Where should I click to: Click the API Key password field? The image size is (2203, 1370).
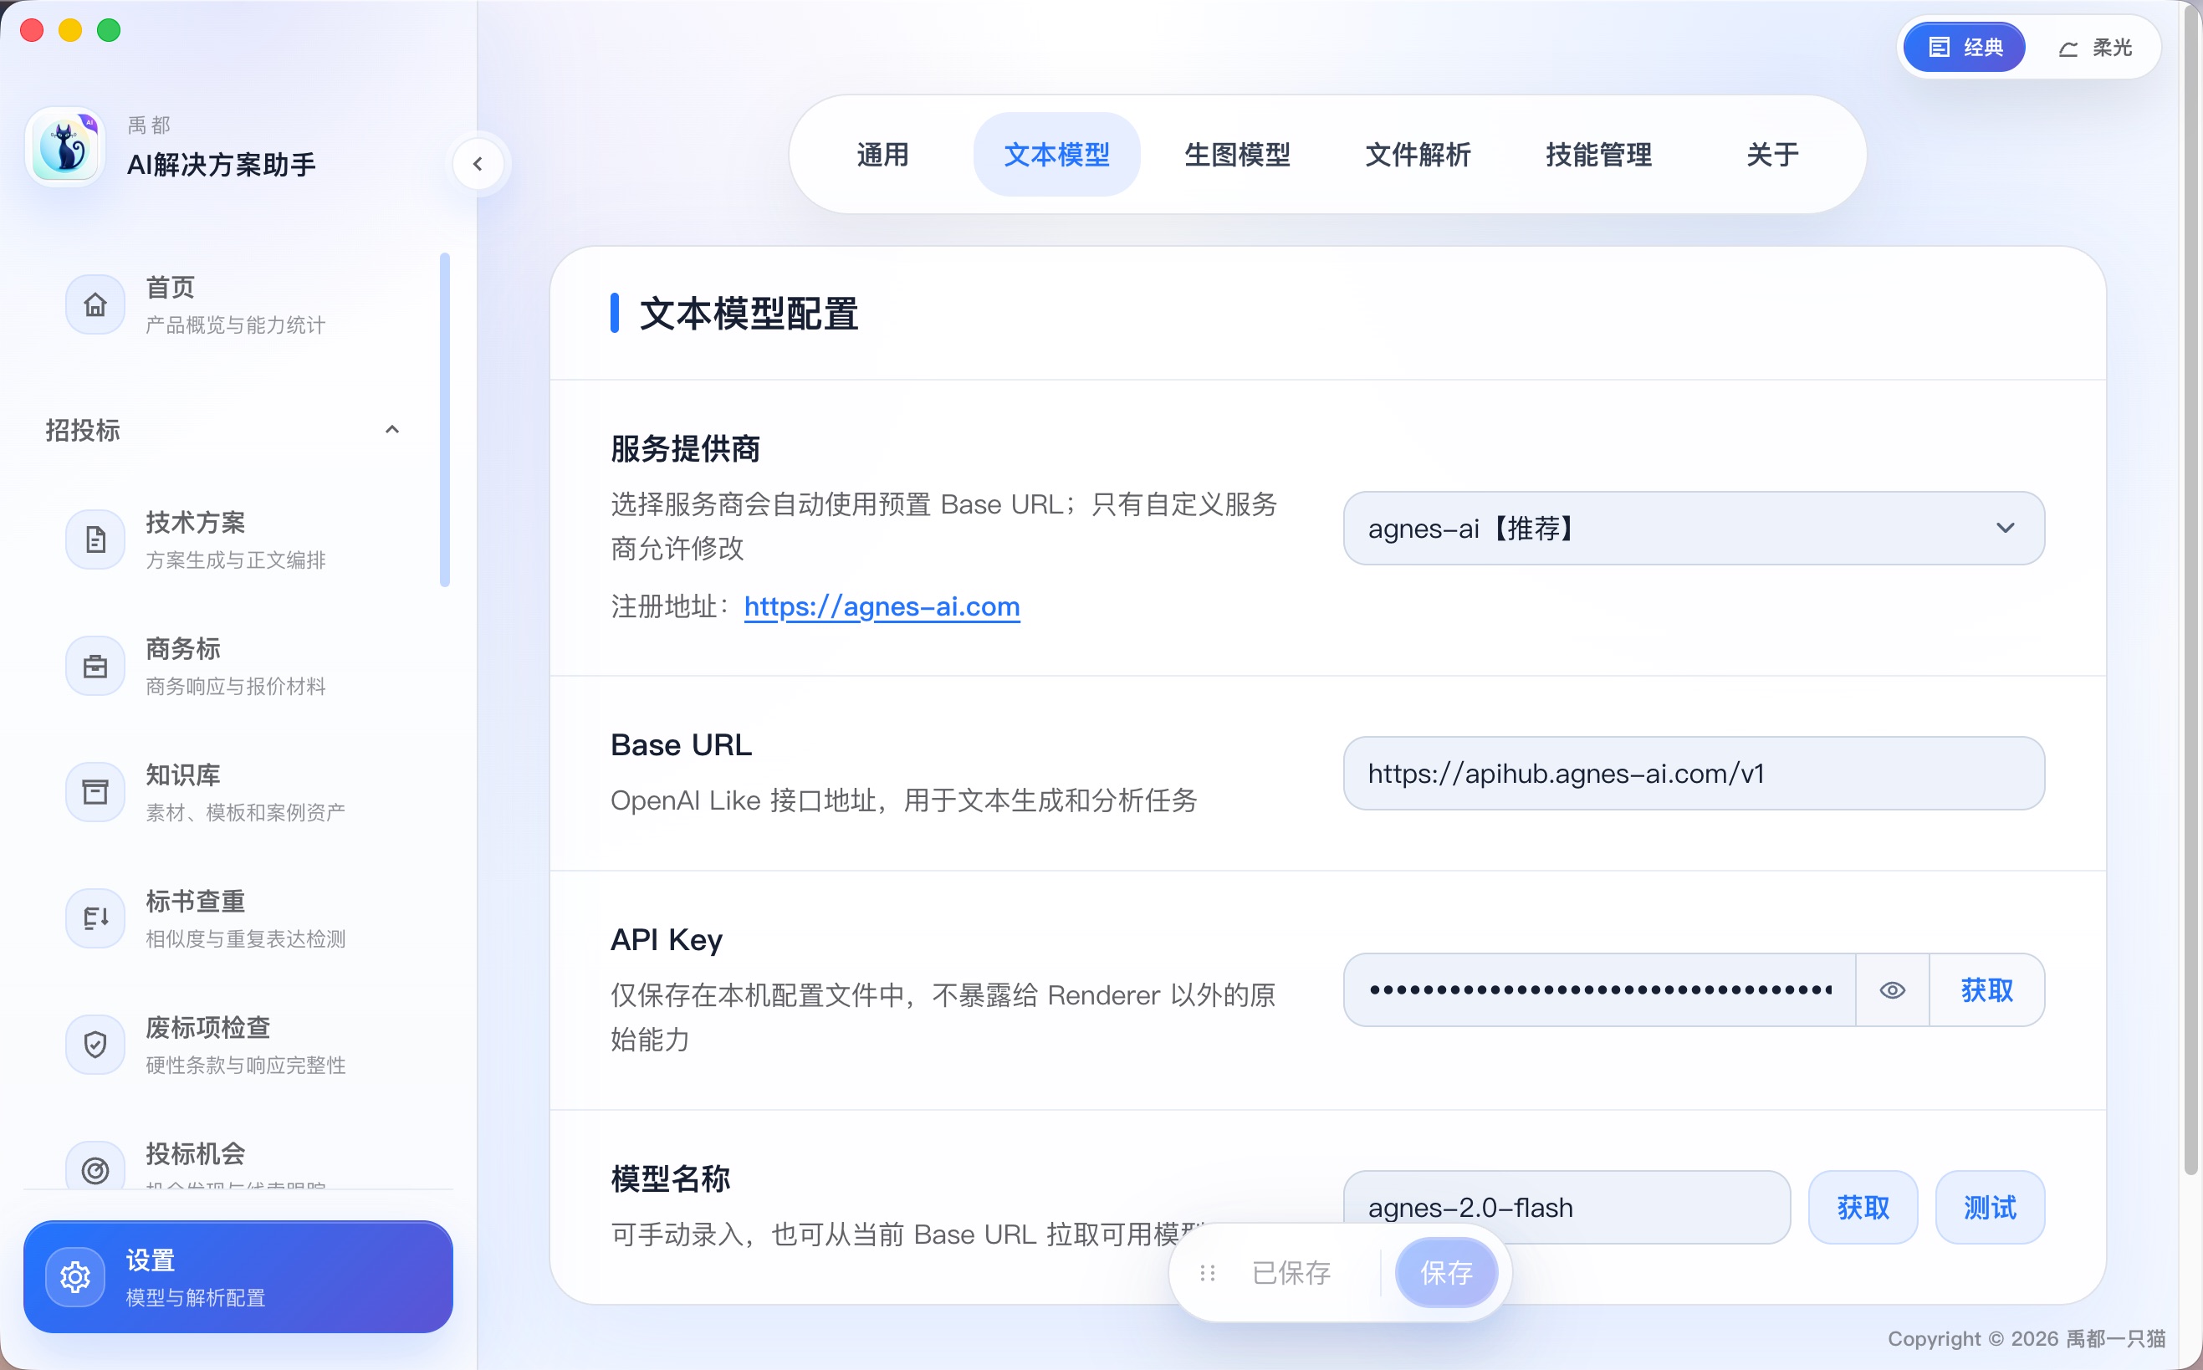[x=1600, y=990]
